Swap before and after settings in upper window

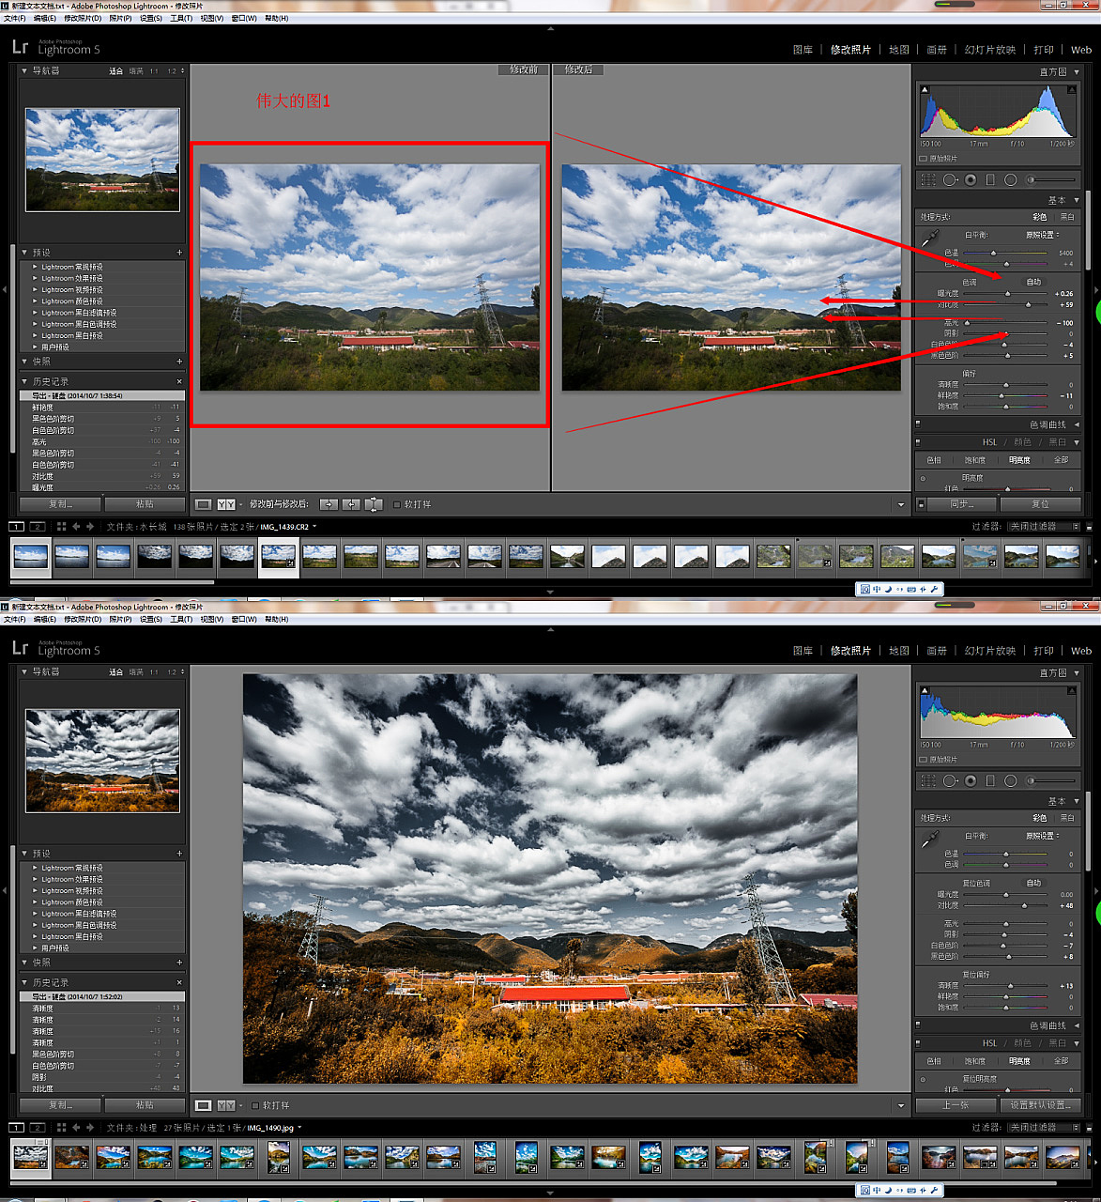click(x=374, y=504)
